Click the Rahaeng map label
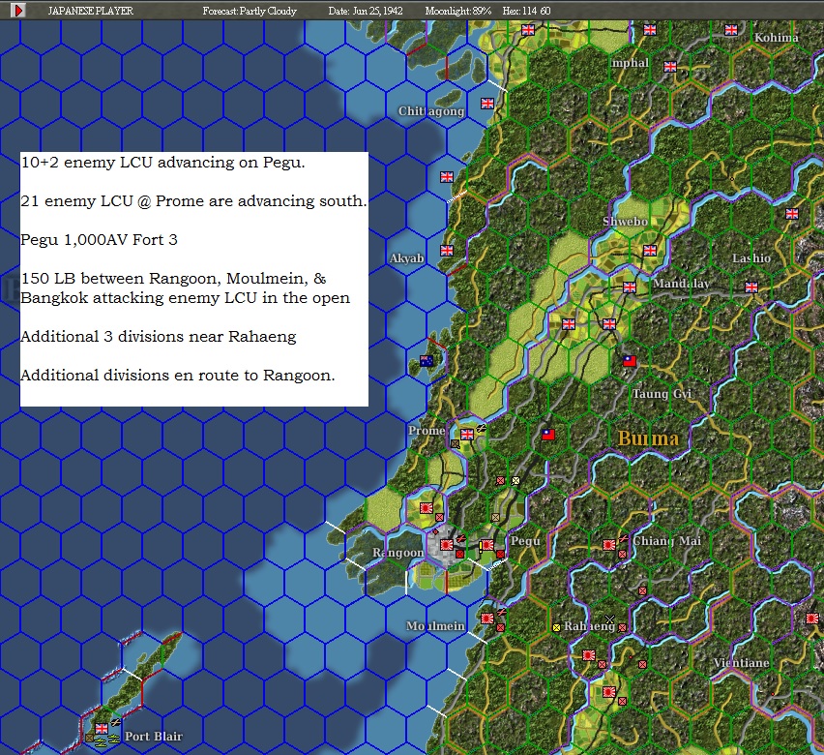The width and height of the screenshot is (824, 755). click(x=589, y=626)
